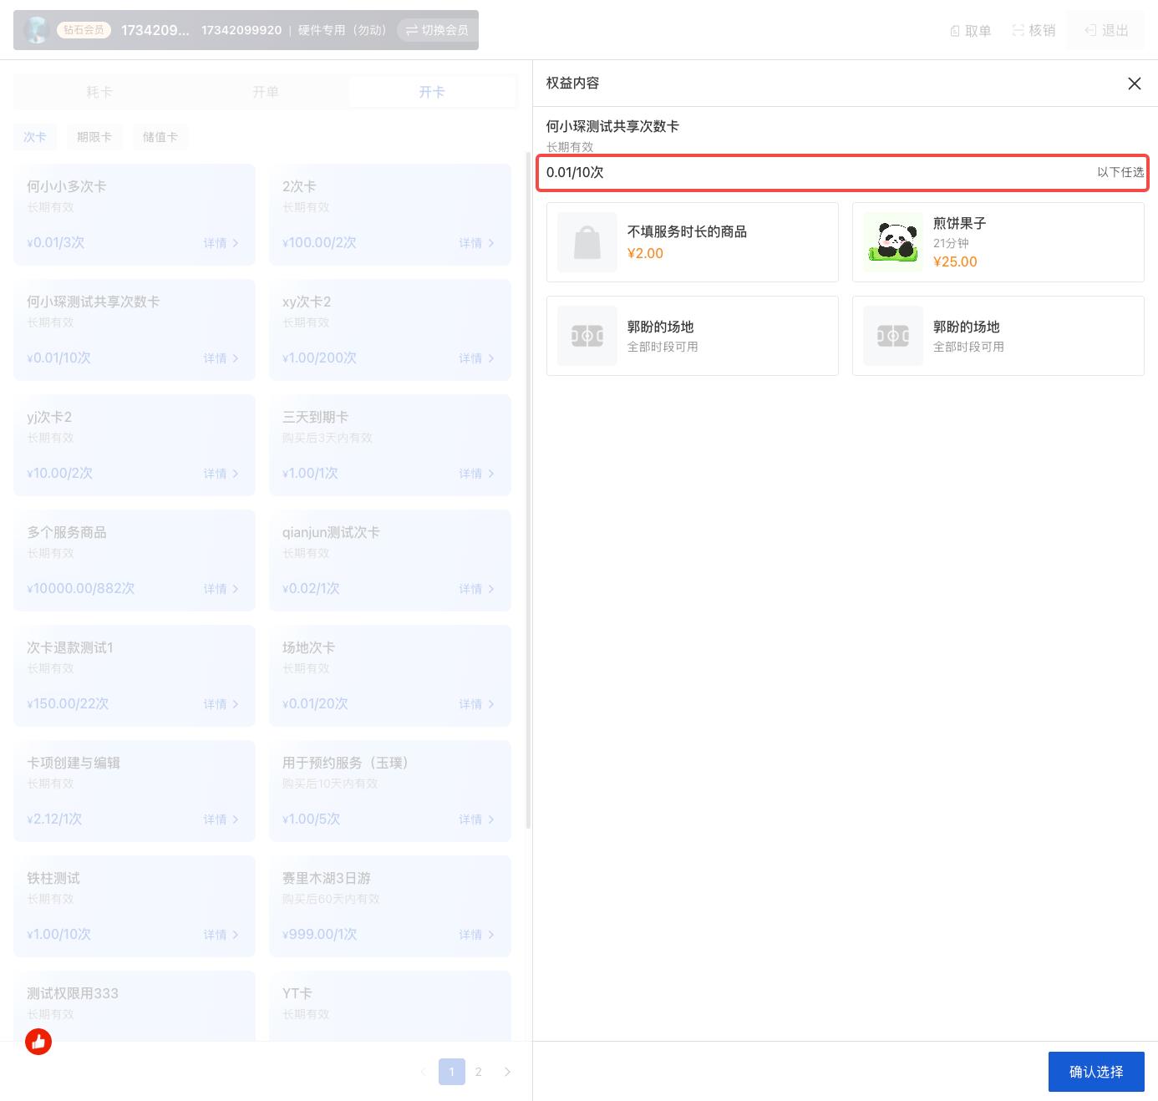Go to page 2 of card list
The image size is (1158, 1101).
(x=479, y=1072)
